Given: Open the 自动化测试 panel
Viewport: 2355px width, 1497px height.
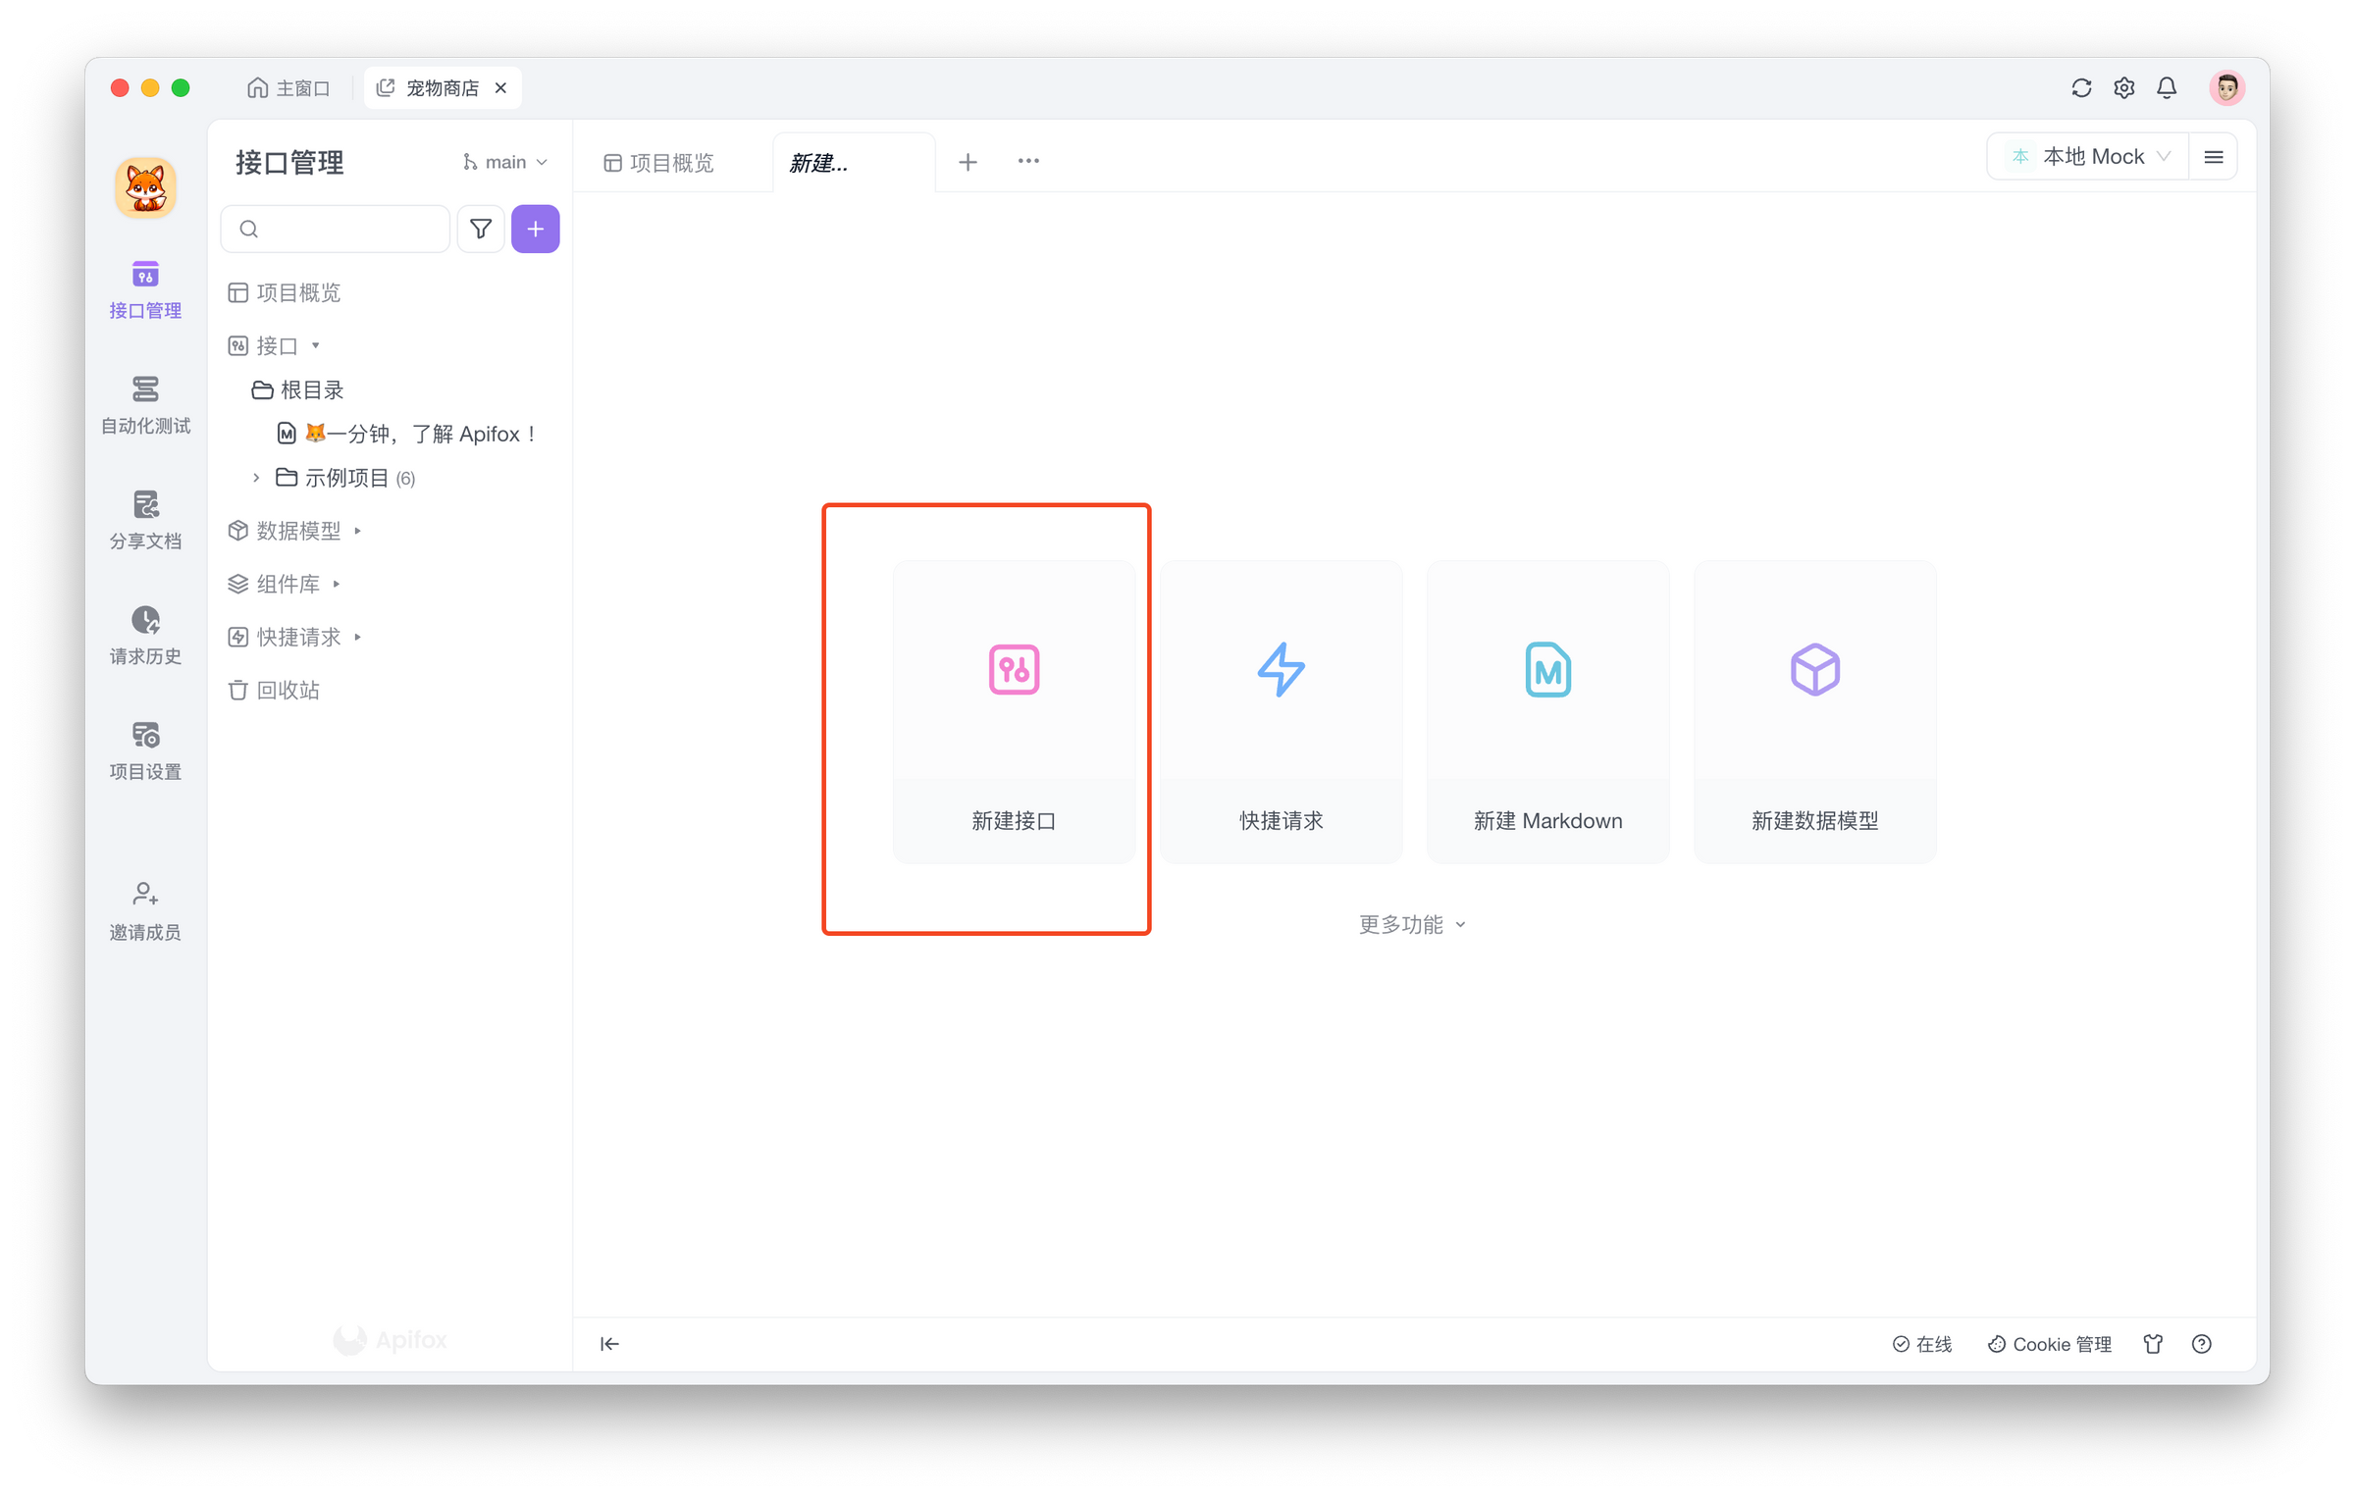Looking at the screenshot, I should pyautogui.click(x=145, y=404).
